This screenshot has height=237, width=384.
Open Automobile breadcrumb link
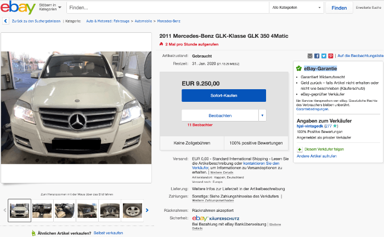pyautogui.click(x=143, y=21)
